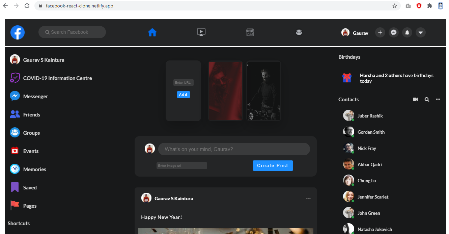The height and width of the screenshot is (234, 449).
Task: Click the Happy New Year! post text
Action: [x=162, y=217]
